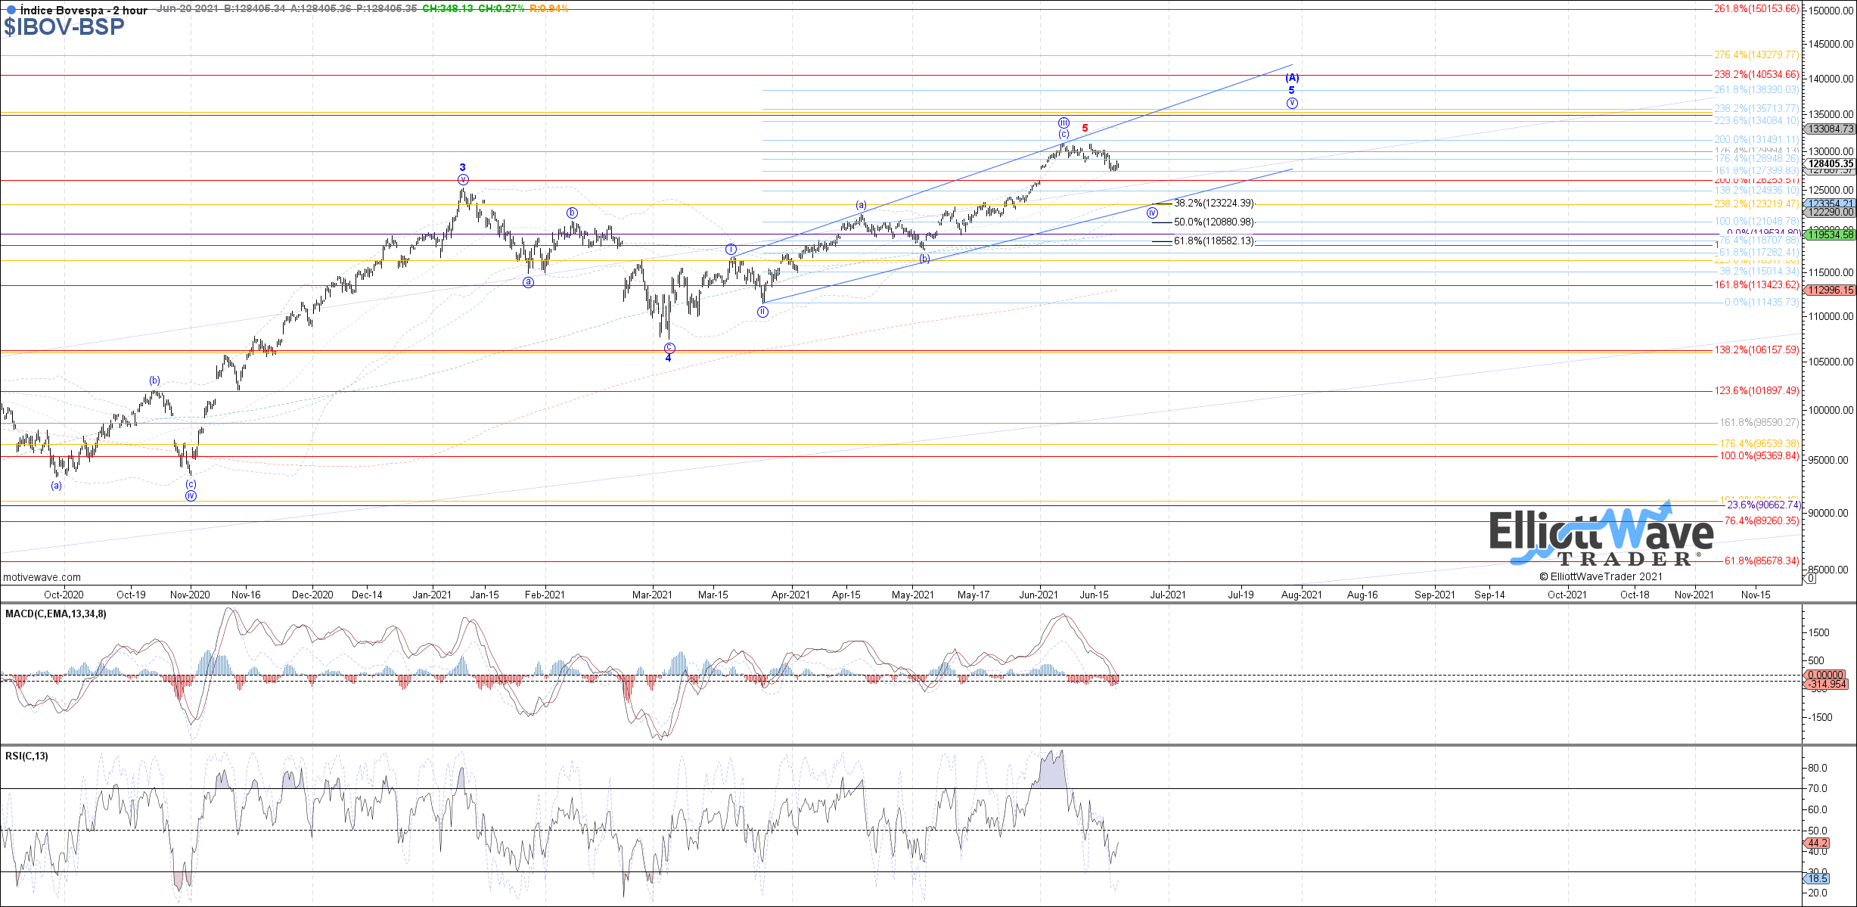The height and width of the screenshot is (907, 1857).
Task: Click the 200.0%(131491.11) Fibonacci label
Action: [1756, 140]
